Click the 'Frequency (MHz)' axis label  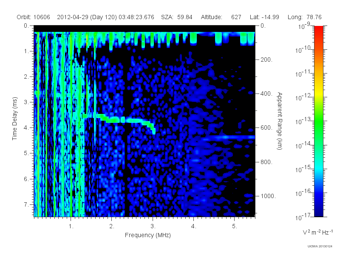point(147,235)
